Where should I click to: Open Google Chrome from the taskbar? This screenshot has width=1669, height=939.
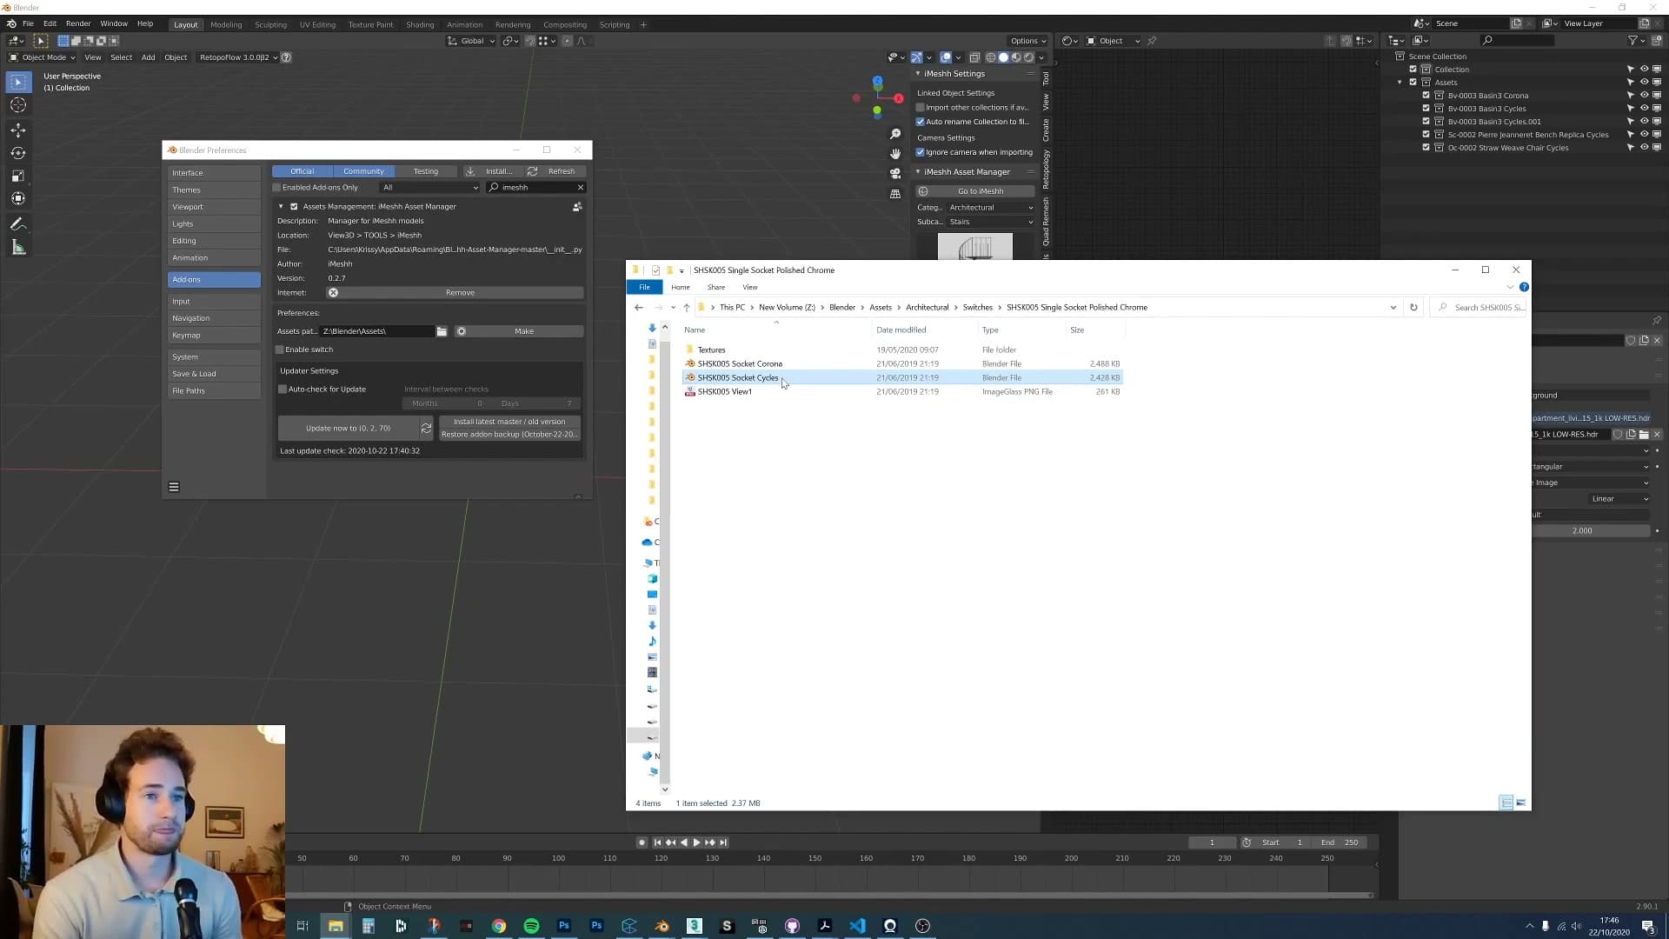[x=499, y=926]
